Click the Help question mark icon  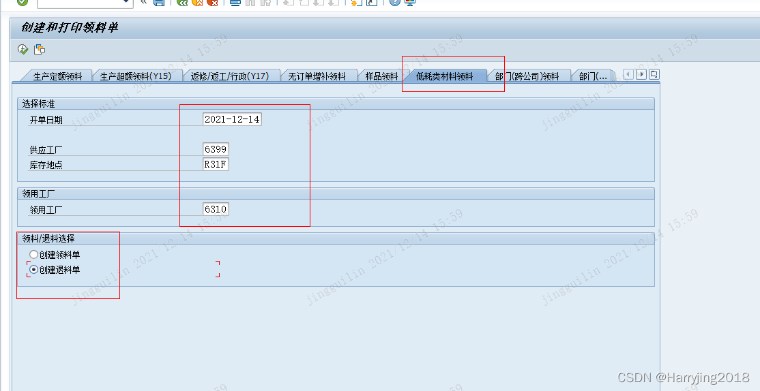tap(395, 2)
